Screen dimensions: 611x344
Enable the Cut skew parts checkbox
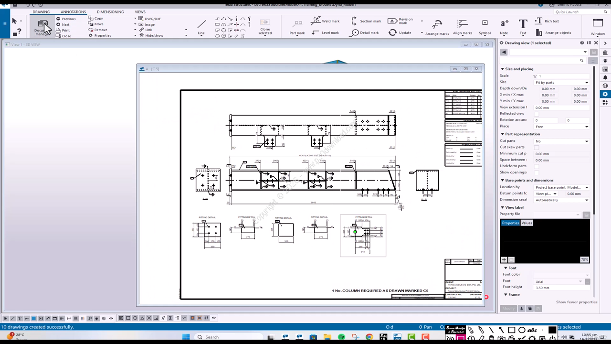(537, 147)
